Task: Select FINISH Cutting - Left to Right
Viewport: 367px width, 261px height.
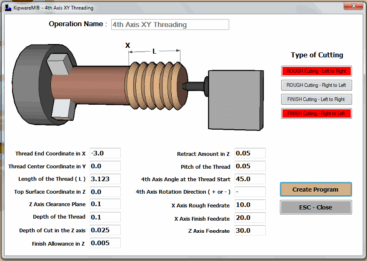Action: pos(316,99)
